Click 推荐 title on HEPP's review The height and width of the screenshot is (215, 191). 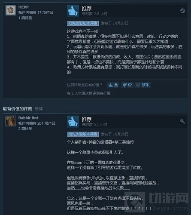[87, 9]
